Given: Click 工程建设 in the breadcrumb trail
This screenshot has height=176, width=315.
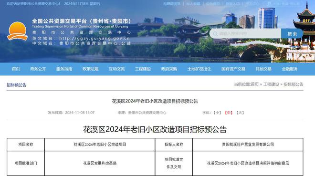Looking at the screenshot, I should click(x=271, y=84).
